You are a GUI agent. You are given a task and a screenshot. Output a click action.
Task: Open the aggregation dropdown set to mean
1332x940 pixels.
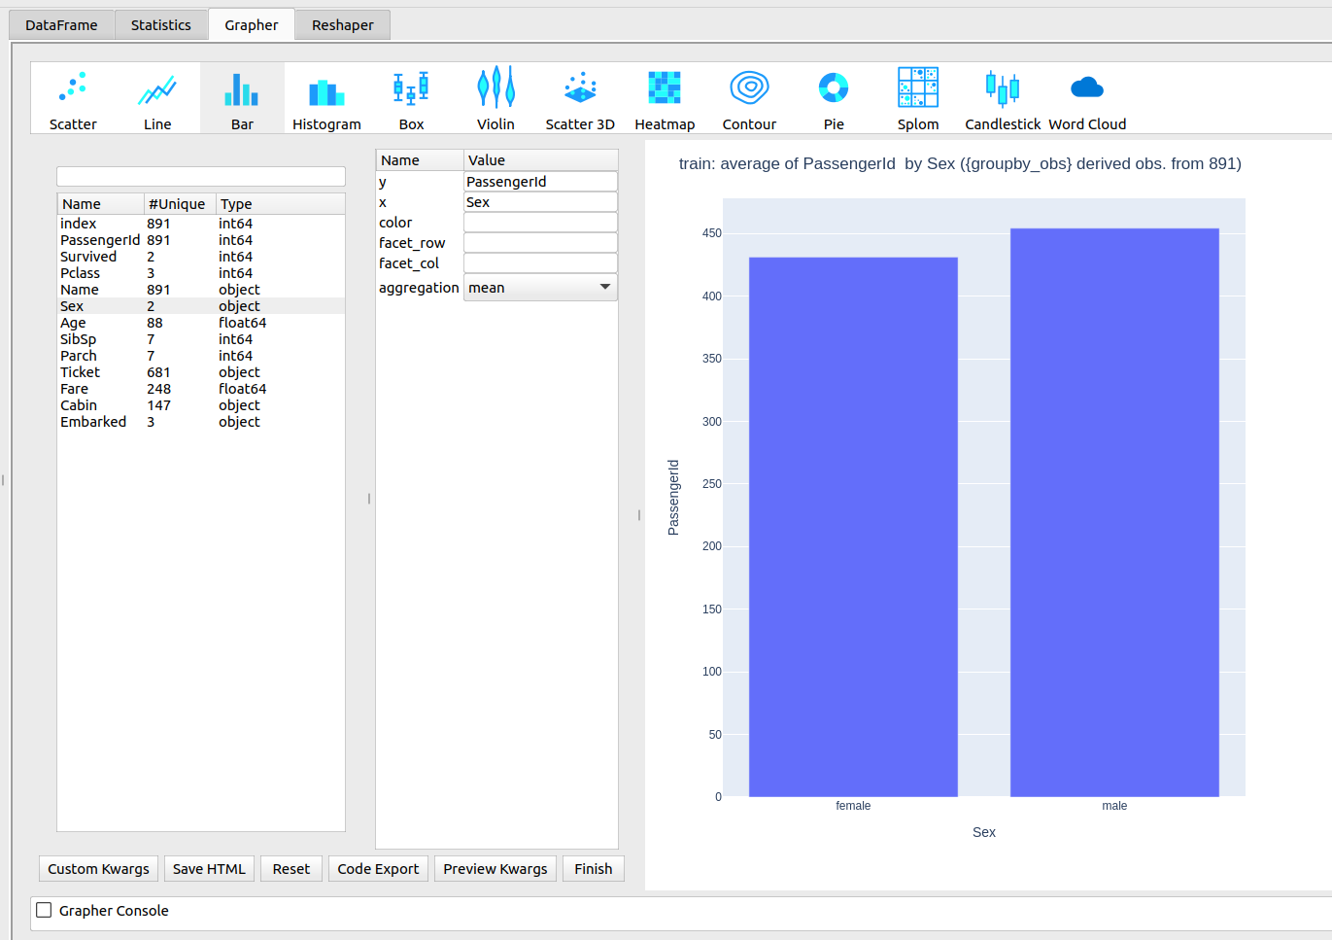pos(540,288)
